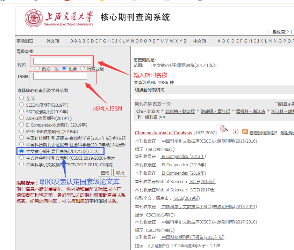
Task: Browse foreign journals under letter A
Action: [79, 41]
